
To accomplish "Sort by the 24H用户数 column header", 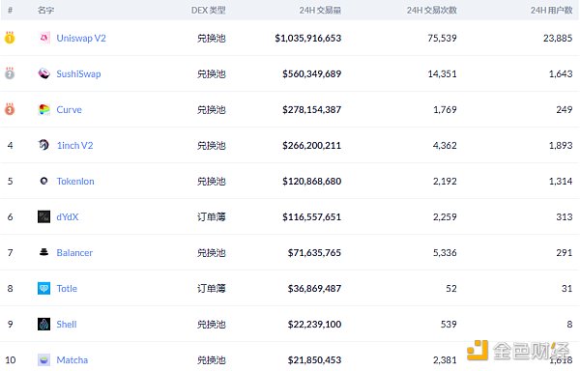I will pyautogui.click(x=552, y=11).
